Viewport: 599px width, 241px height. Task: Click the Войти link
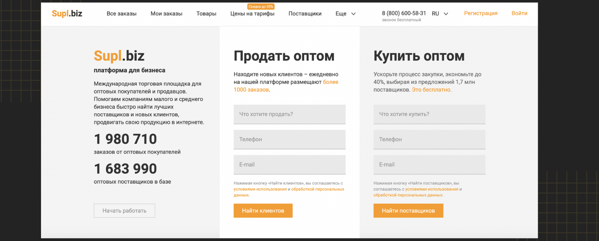519,13
